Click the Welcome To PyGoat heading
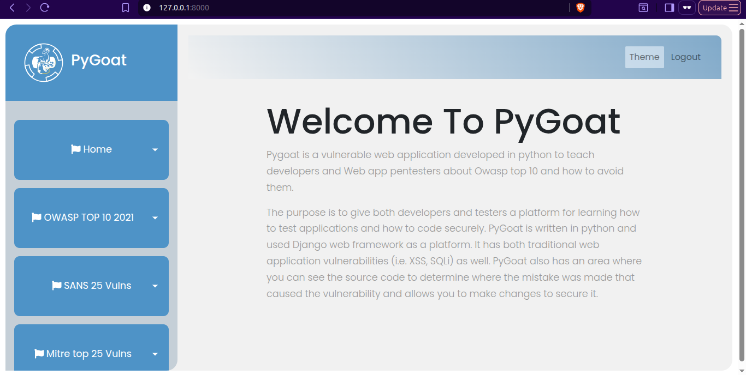This screenshot has width=746, height=375. click(x=443, y=121)
